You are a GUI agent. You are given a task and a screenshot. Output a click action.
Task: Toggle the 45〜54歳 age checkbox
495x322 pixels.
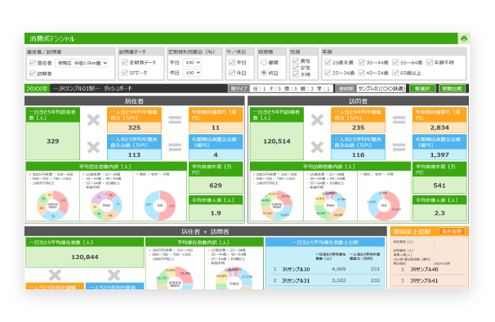[x=362, y=73]
